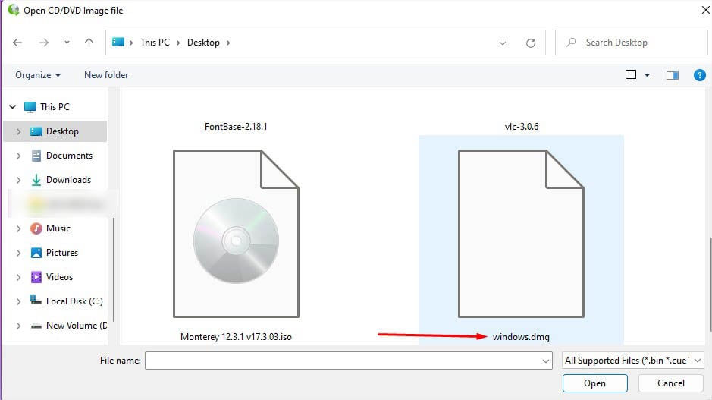Expand the Documents tree node
The height and width of the screenshot is (400, 712).
[18, 156]
